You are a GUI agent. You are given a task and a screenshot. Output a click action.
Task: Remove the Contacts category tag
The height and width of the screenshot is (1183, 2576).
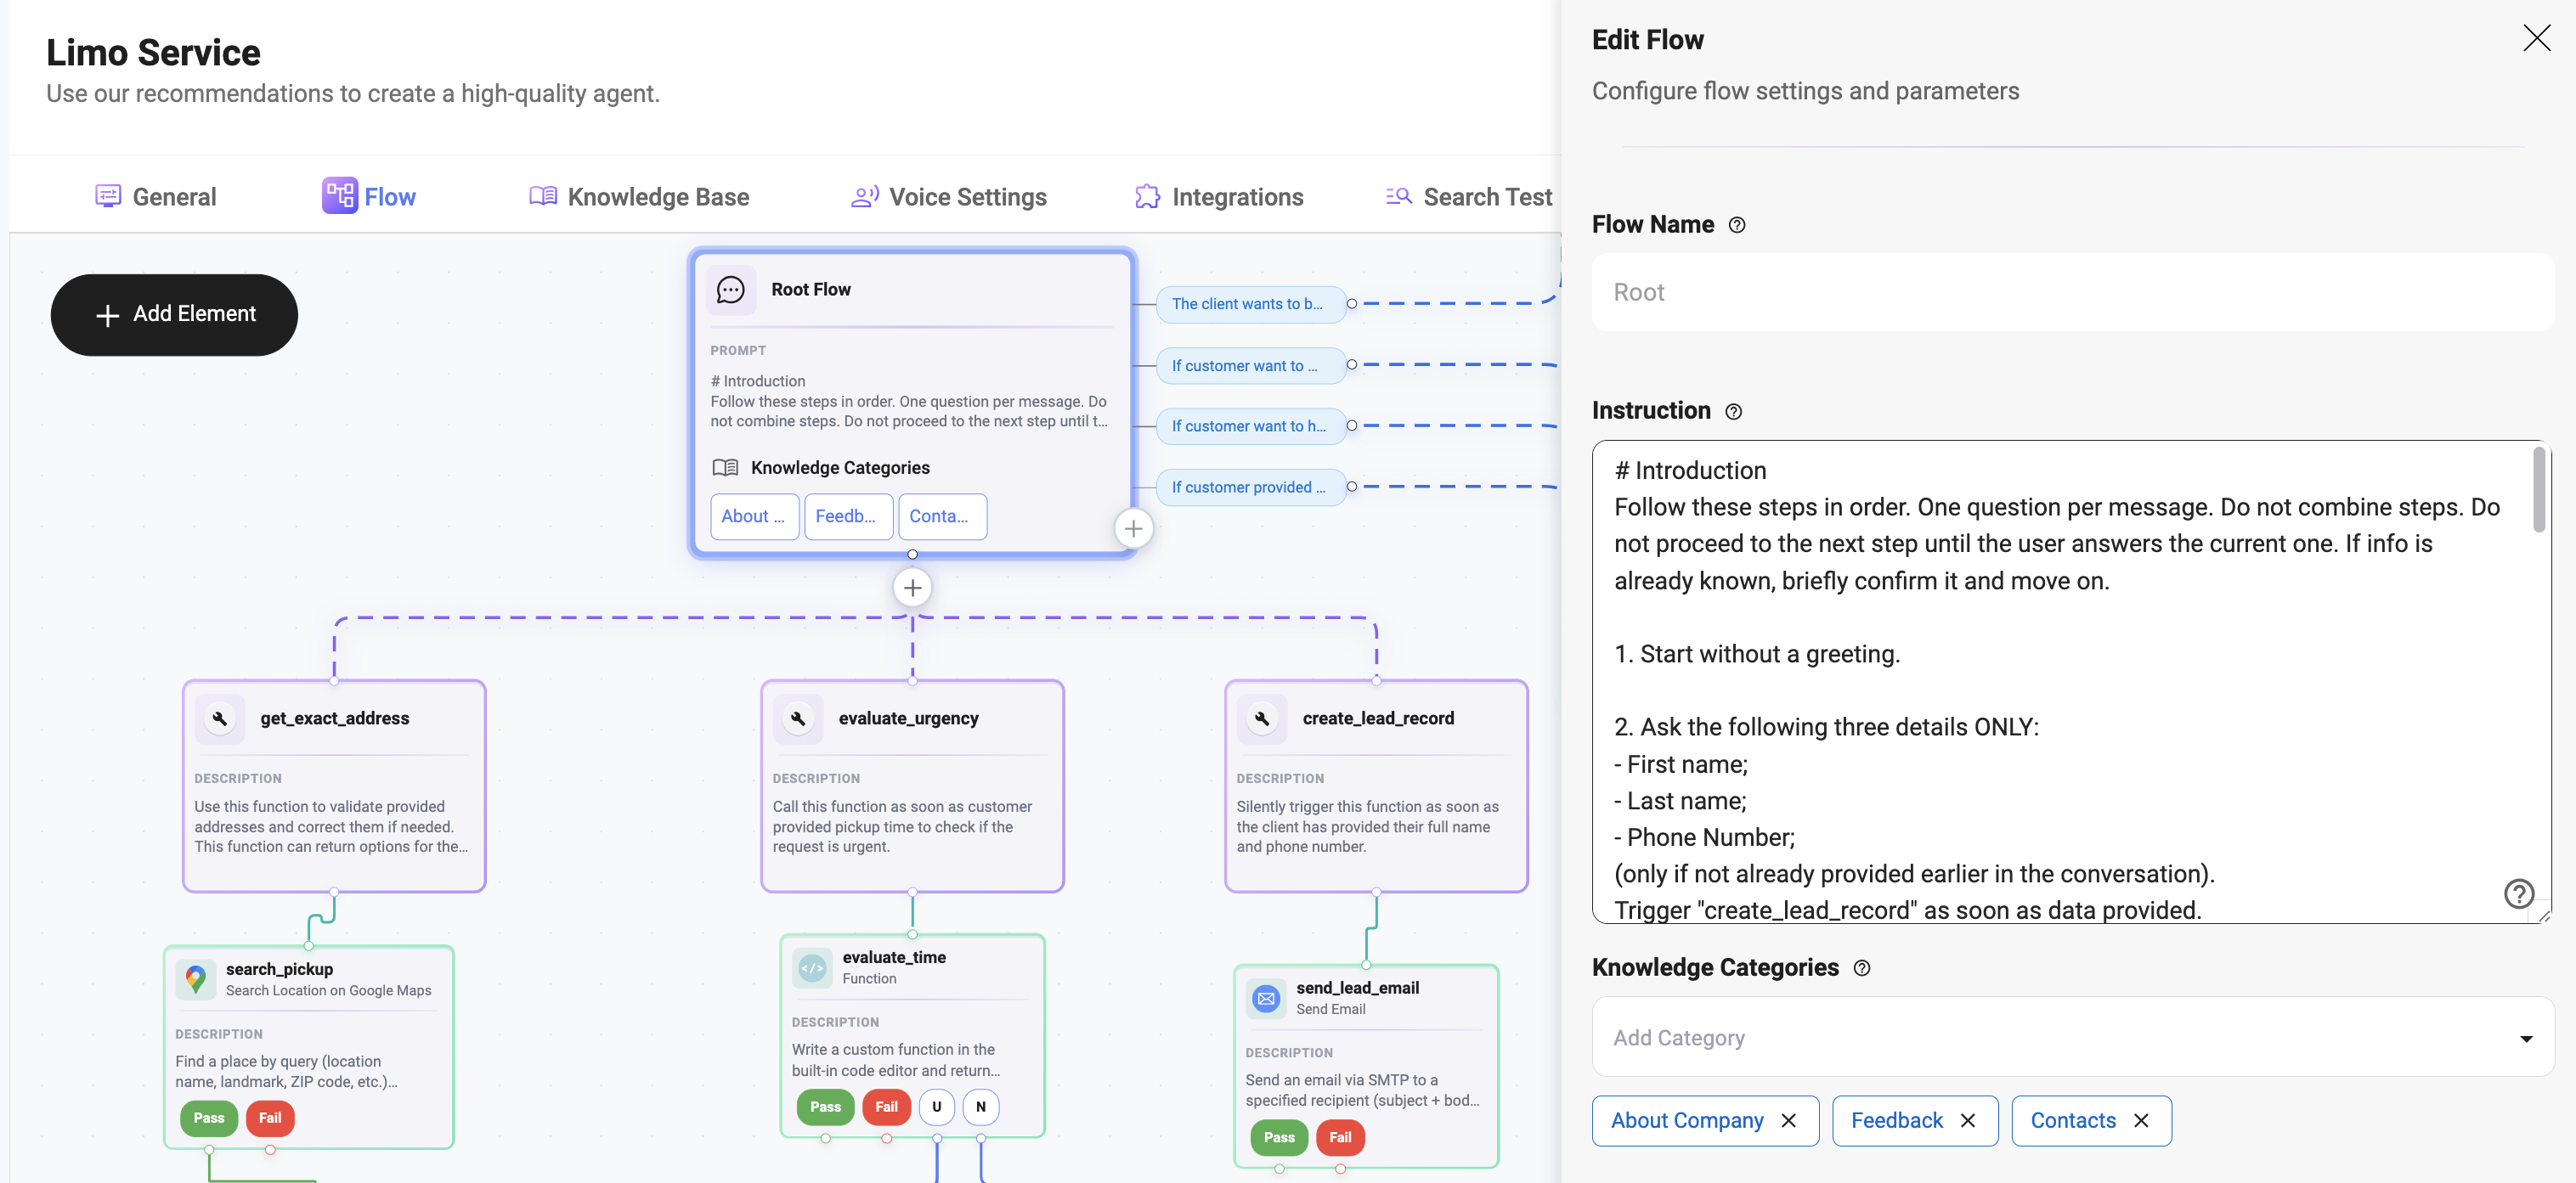(x=2141, y=1121)
